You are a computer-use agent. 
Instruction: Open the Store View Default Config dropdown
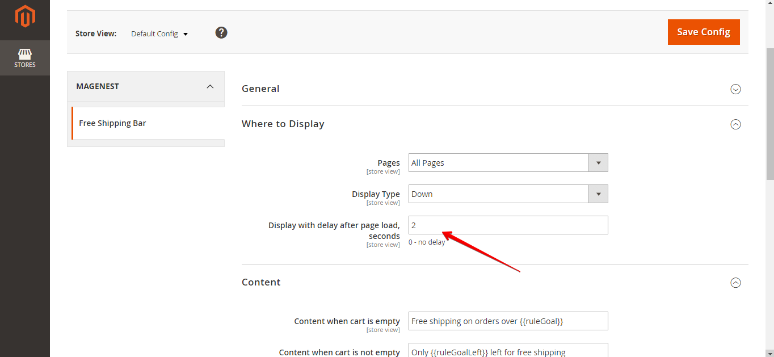tap(159, 34)
